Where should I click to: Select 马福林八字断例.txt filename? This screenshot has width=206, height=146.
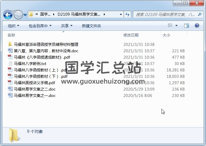(30, 64)
